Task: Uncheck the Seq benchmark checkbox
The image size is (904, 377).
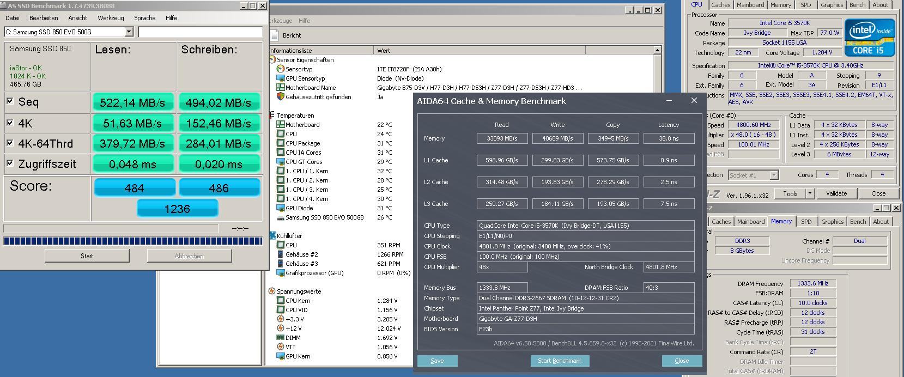Action: click(x=10, y=101)
